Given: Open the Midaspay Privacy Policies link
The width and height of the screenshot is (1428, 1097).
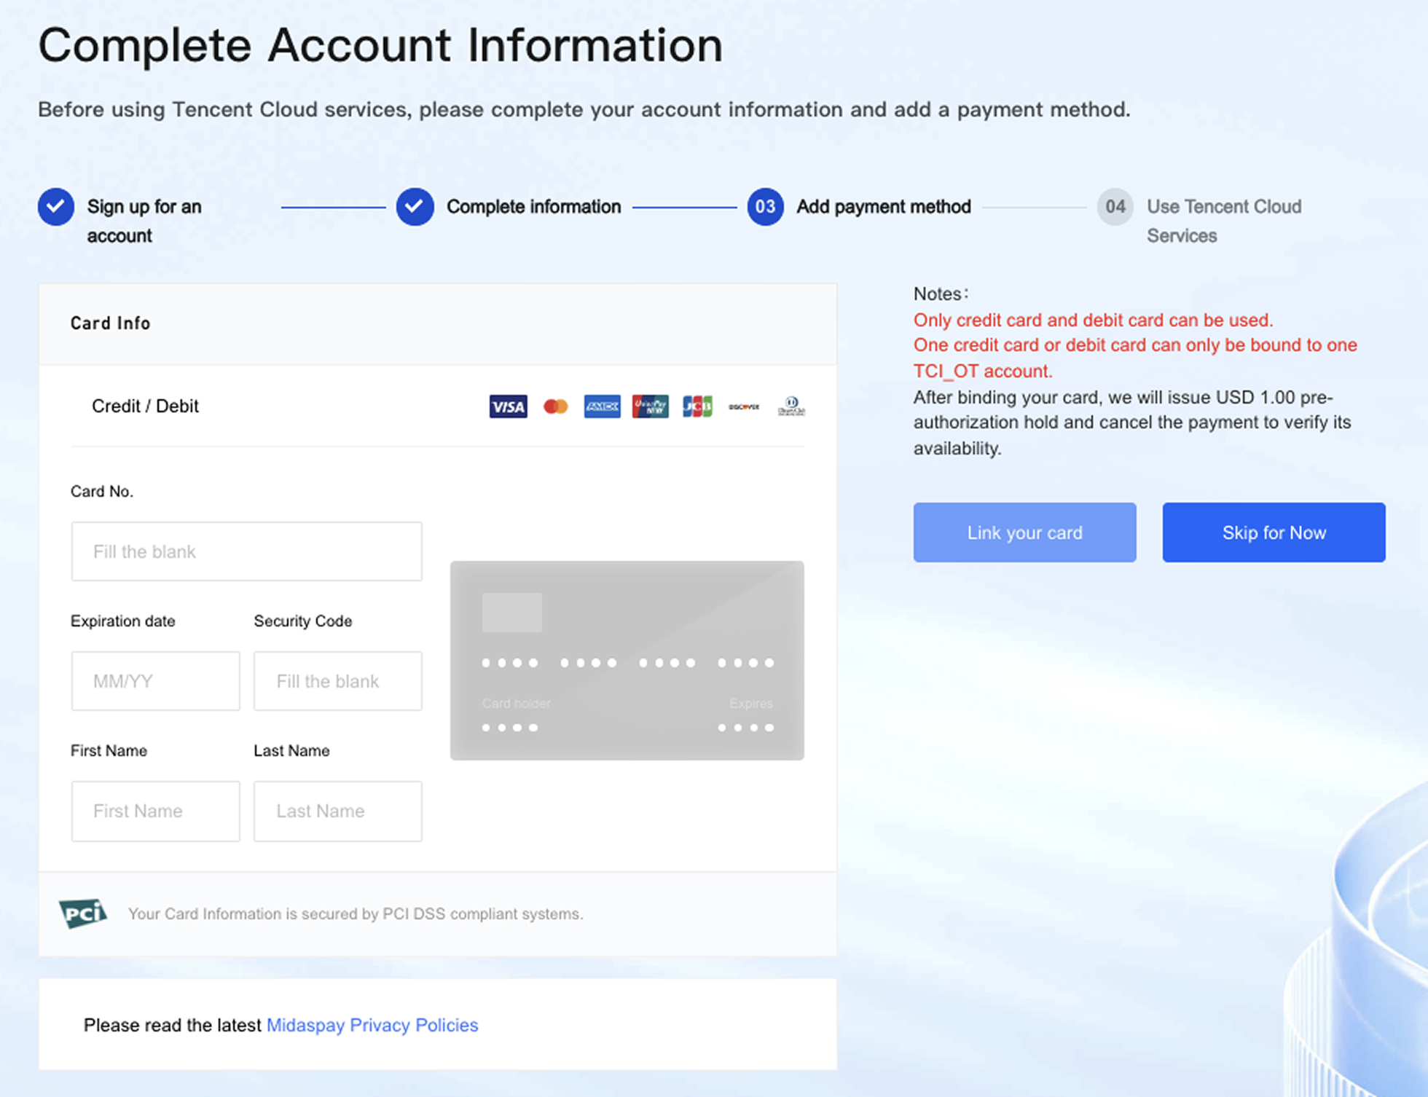Looking at the screenshot, I should [372, 1025].
